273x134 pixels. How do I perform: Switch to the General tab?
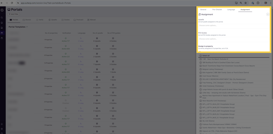(x=203, y=9)
